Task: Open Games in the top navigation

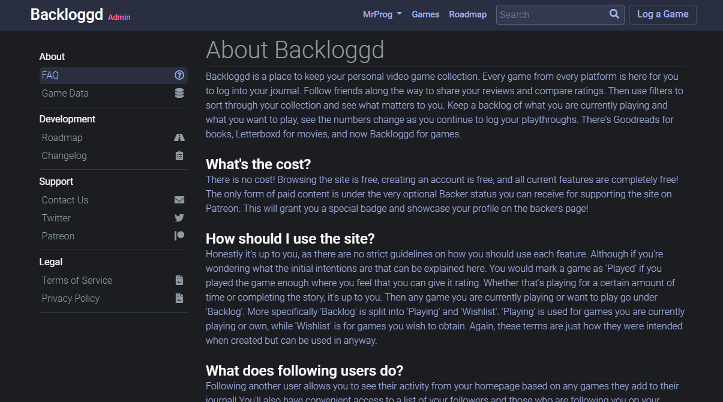Action: tap(425, 14)
